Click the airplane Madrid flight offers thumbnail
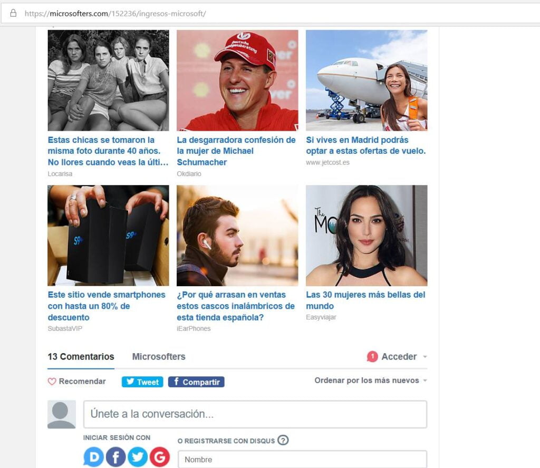 click(367, 80)
